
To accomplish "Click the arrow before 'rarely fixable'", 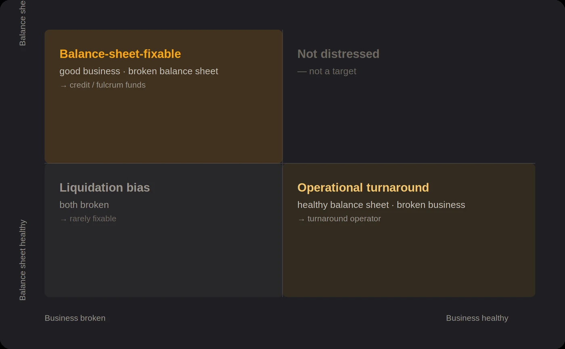I will click(x=63, y=219).
